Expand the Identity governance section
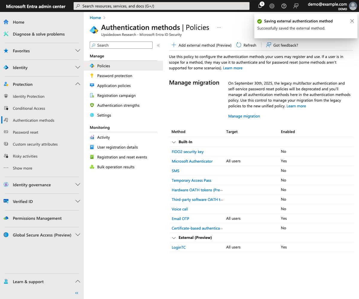359x299 pixels. (78, 185)
